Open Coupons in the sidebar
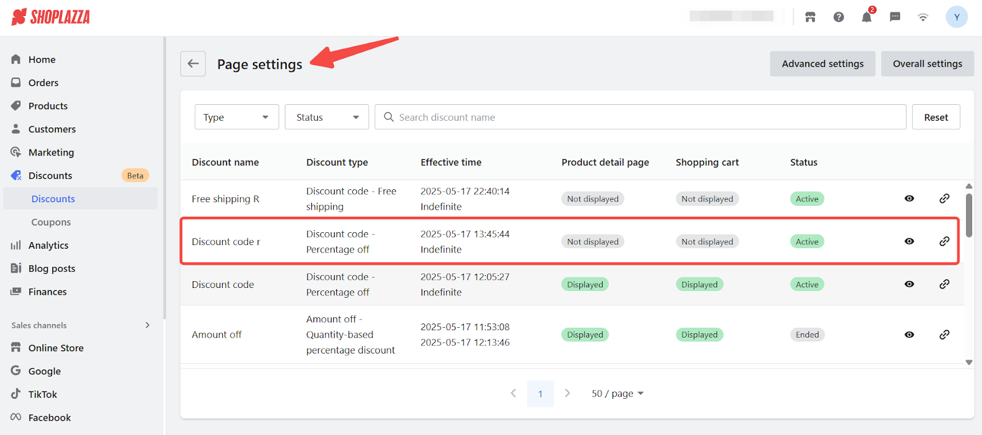 pos(51,222)
